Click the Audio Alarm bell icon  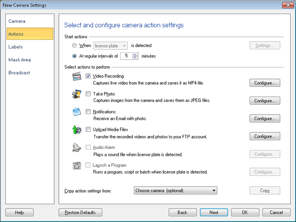(x=76, y=148)
